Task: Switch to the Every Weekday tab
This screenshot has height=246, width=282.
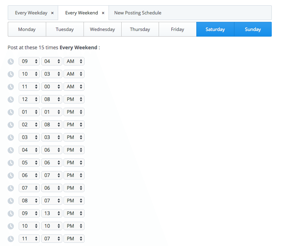Action: 30,13
